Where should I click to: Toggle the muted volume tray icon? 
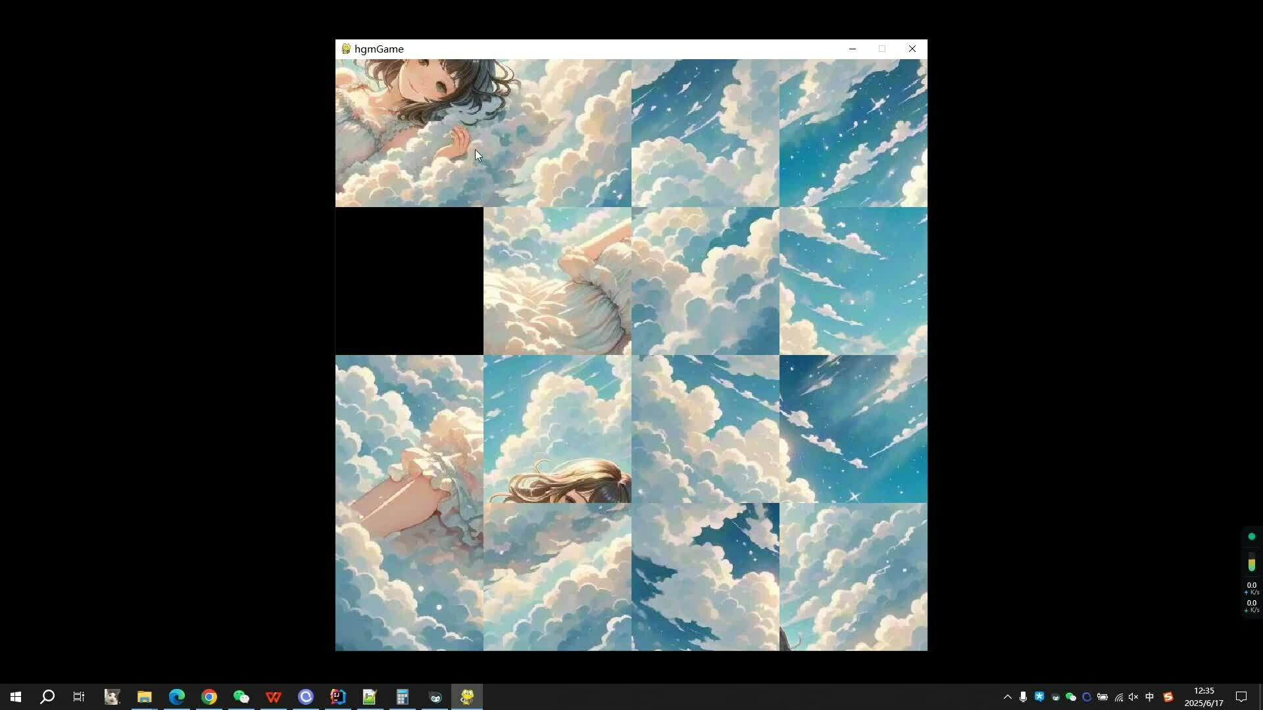click(x=1133, y=697)
